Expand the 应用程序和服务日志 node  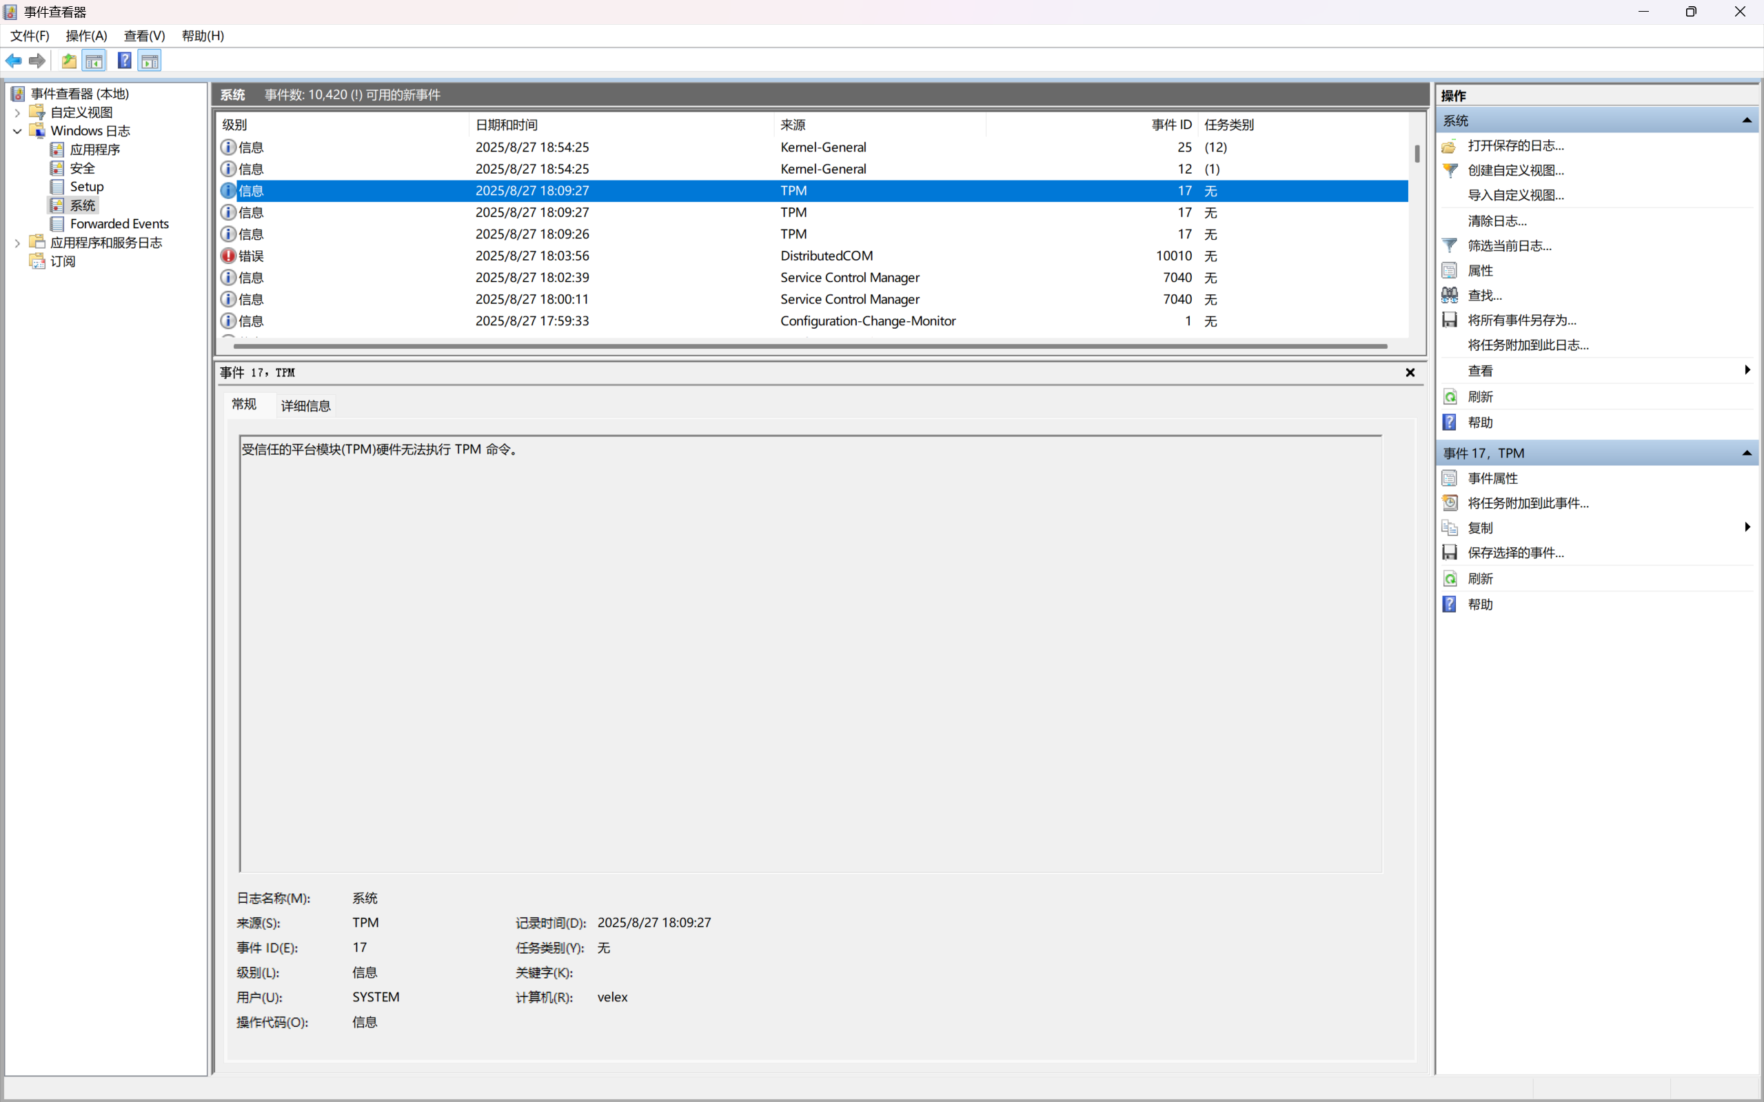tap(17, 243)
